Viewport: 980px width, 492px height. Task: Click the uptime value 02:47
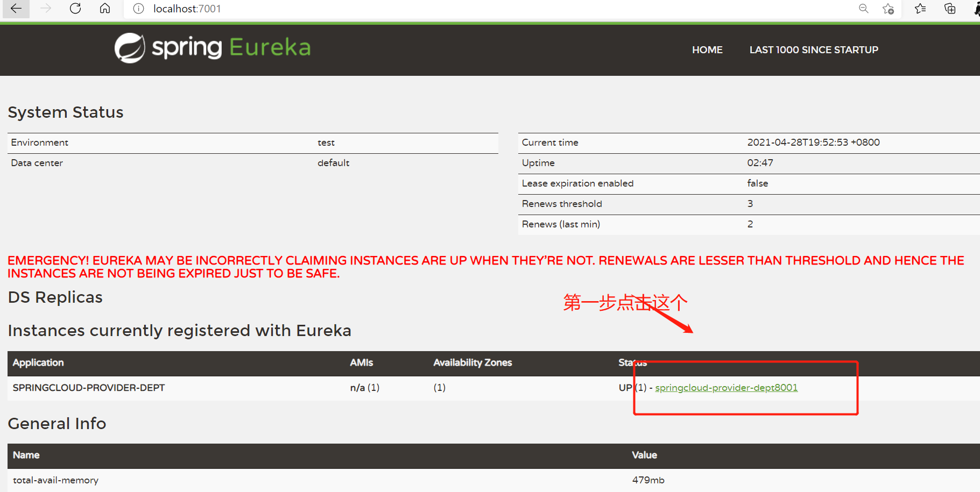pyautogui.click(x=760, y=163)
